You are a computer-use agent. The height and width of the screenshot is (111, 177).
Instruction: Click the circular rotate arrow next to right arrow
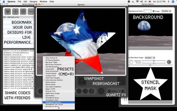click(91, 91)
